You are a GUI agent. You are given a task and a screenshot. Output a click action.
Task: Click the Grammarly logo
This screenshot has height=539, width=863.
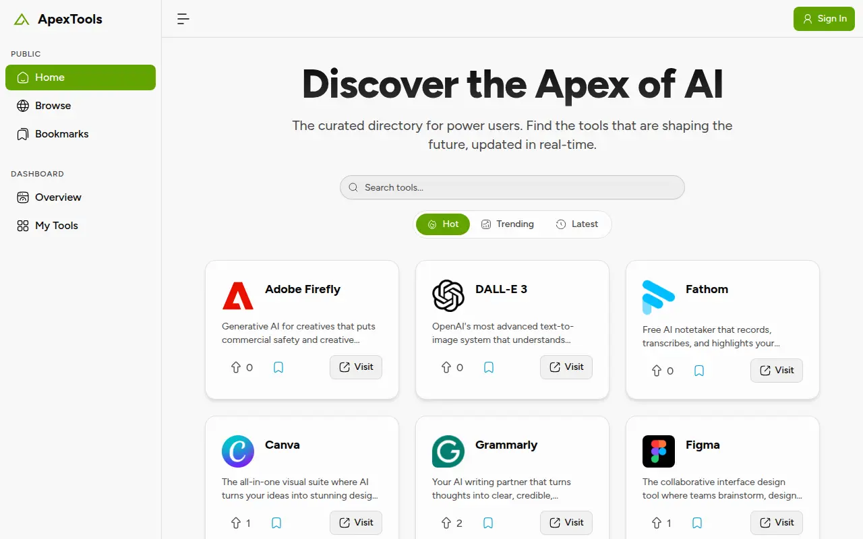448,451
